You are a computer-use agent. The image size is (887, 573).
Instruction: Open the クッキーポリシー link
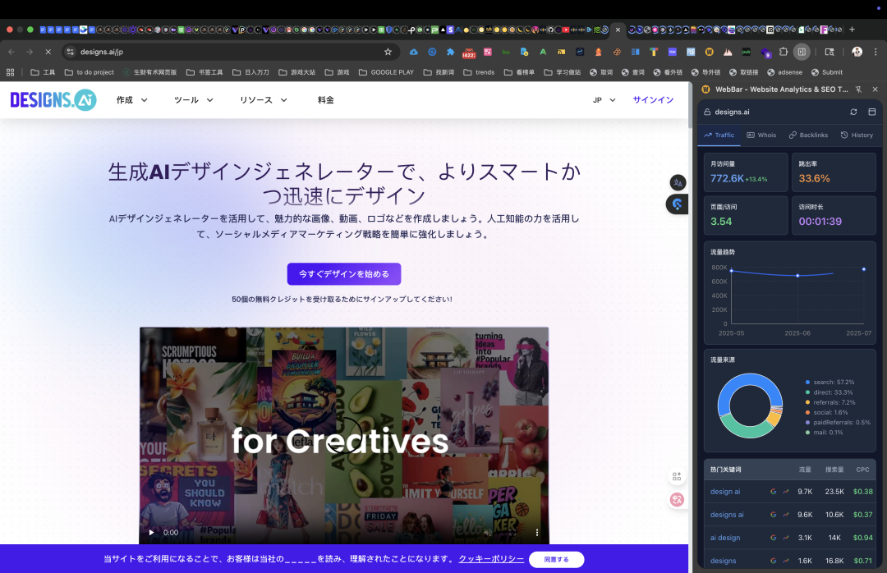[491, 559]
